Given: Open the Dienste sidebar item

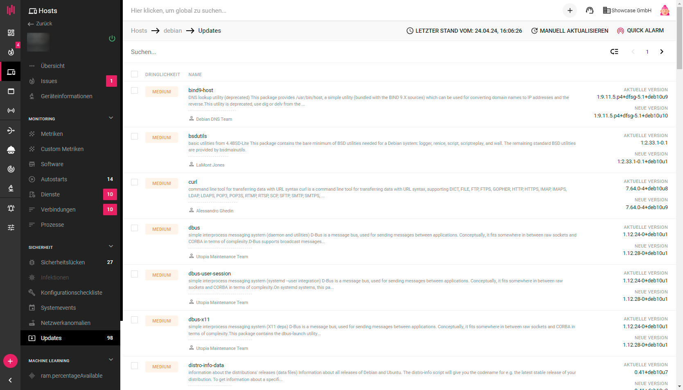Looking at the screenshot, I should (x=50, y=194).
